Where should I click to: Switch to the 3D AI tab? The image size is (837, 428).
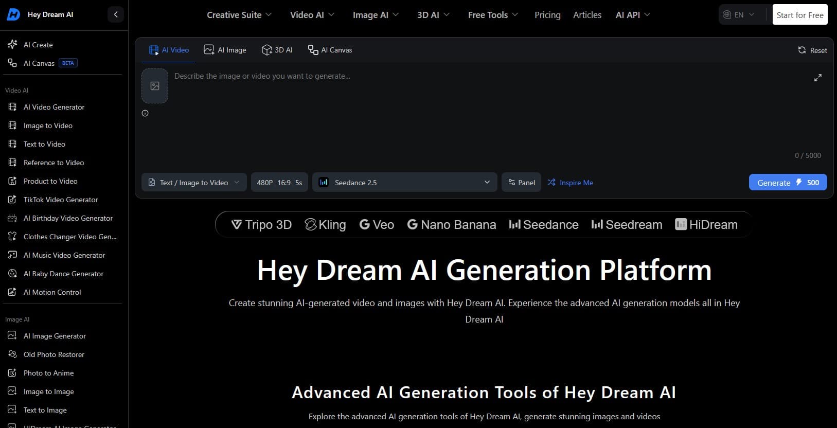[277, 50]
